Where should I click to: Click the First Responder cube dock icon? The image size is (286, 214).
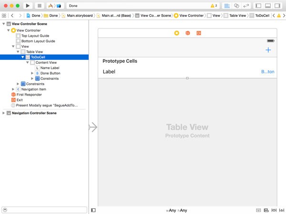[x=188, y=33]
